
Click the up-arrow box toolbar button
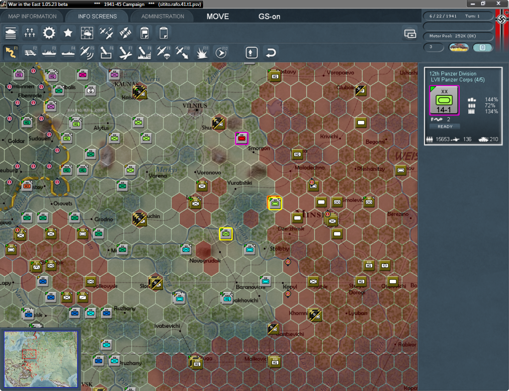[252, 53]
